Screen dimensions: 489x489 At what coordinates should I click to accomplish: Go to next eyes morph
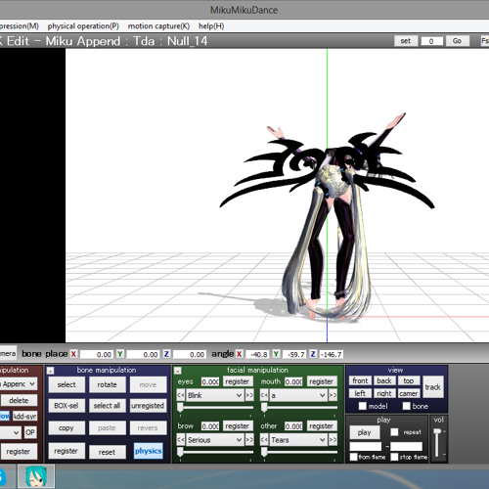tap(249, 395)
